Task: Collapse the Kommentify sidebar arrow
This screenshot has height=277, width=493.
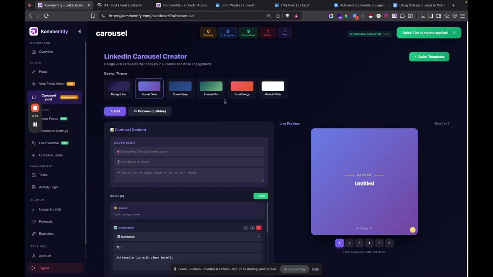Action: pyautogui.click(x=79, y=31)
